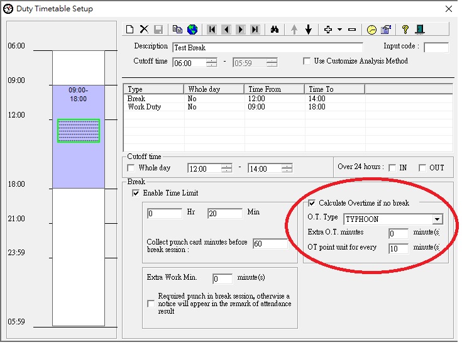462x347 pixels.
Task: Go to the next record
Action: click(x=240, y=30)
